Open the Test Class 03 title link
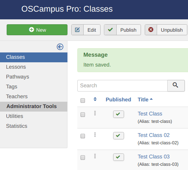This screenshot has height=170, width=188. point(154,157)
